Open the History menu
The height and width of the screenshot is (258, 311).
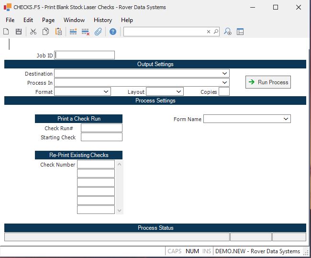[103, 20]
